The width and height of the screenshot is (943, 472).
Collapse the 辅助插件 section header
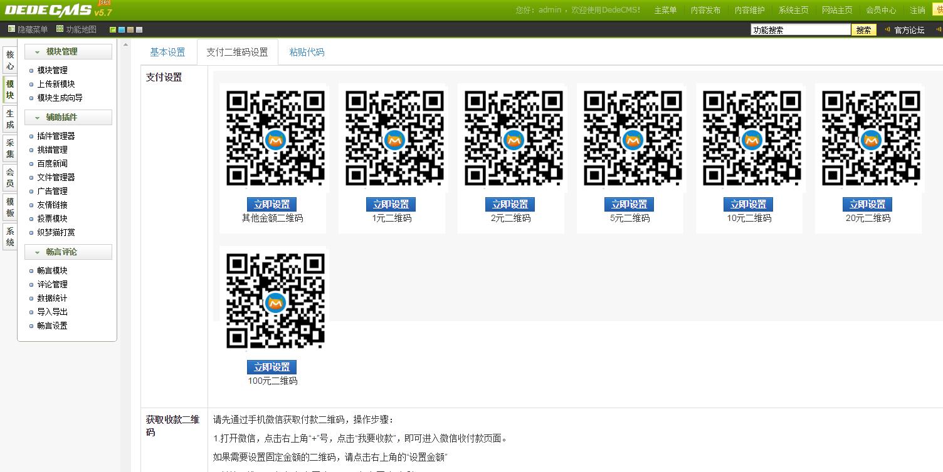coord(68,117)
